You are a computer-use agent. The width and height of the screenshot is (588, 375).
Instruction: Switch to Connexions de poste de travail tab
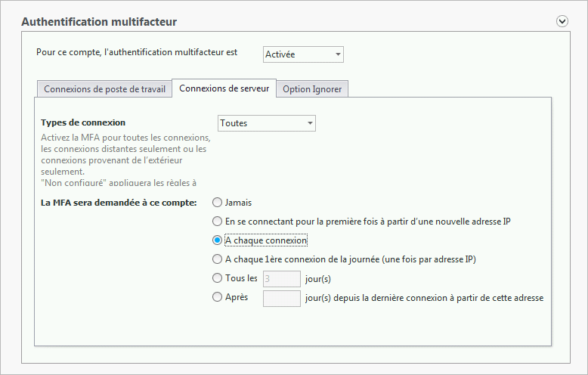104,89
